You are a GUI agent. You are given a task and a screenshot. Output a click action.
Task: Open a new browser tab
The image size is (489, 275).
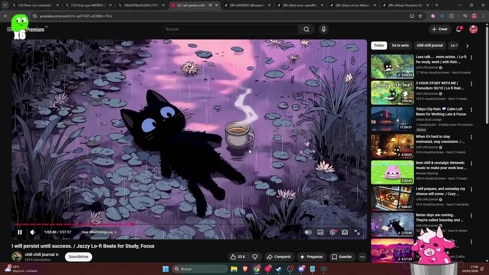[437, 5]
